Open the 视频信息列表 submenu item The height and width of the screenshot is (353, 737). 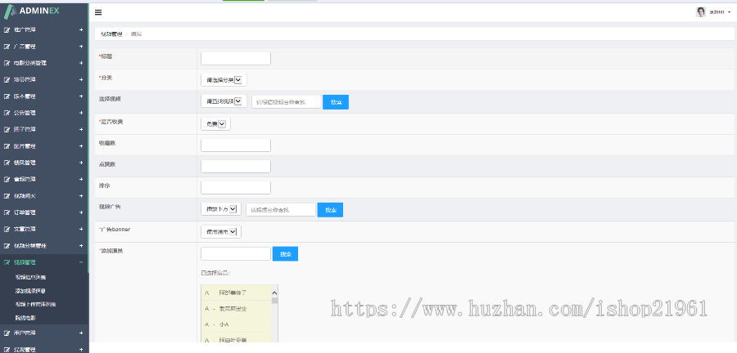pos(30,277)
